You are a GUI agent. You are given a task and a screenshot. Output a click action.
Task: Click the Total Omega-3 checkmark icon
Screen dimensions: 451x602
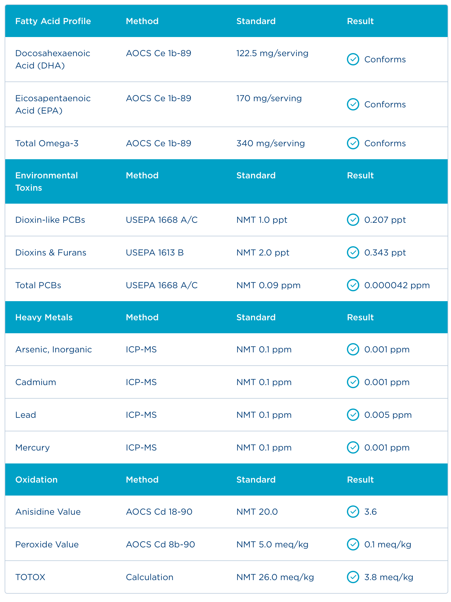[353, 143]
